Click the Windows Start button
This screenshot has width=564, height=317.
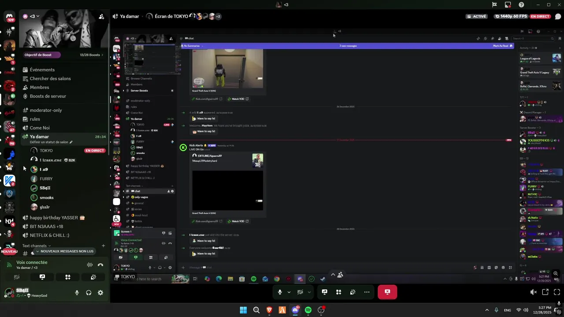point(243,310)
